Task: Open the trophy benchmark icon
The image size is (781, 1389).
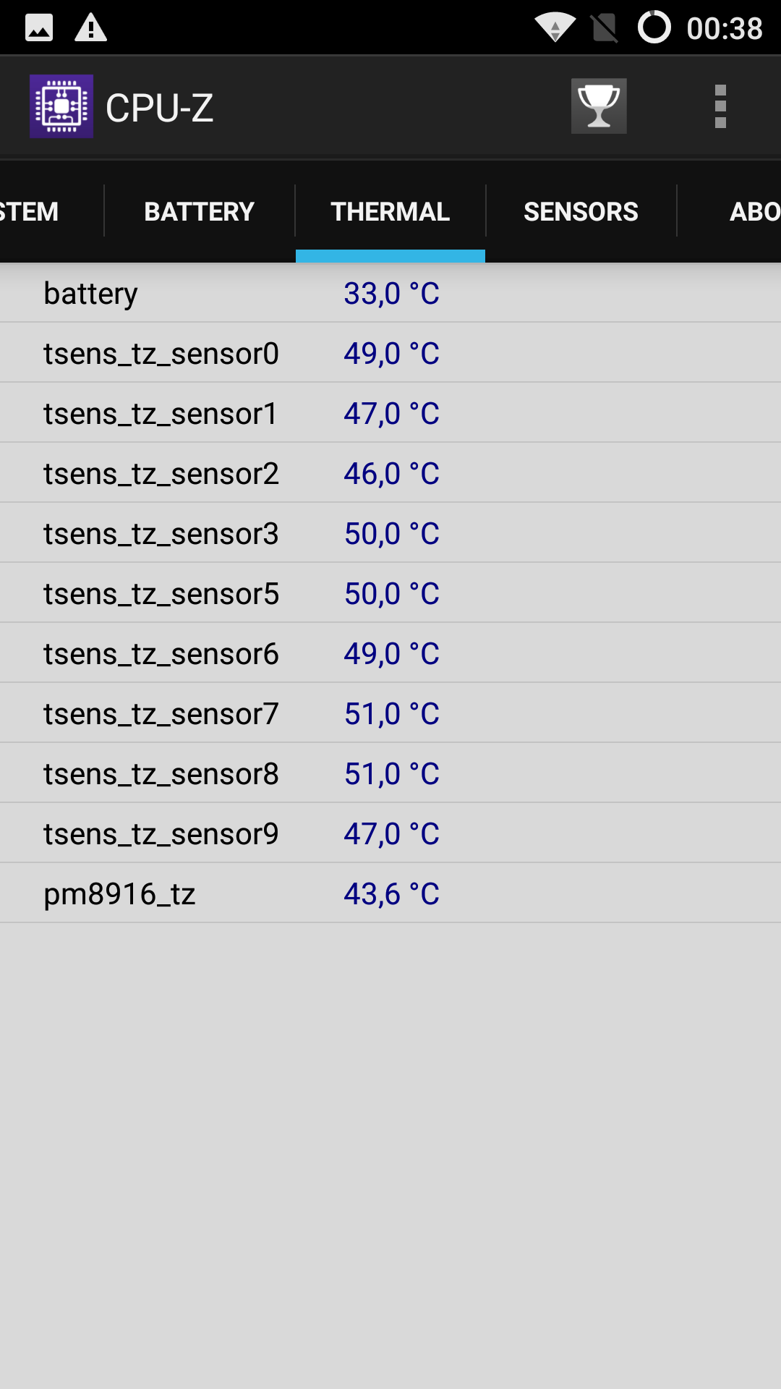Action: tap(599, 106)
